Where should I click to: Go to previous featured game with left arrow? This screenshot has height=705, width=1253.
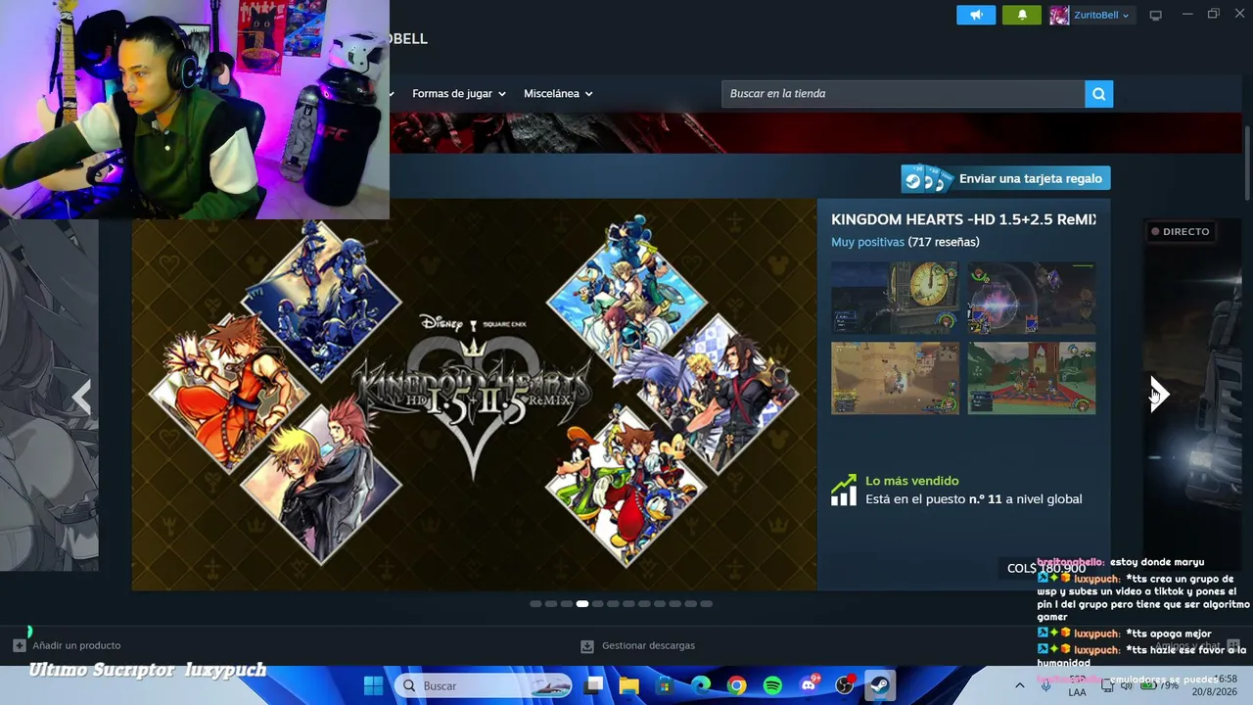(x=82, y=398)
